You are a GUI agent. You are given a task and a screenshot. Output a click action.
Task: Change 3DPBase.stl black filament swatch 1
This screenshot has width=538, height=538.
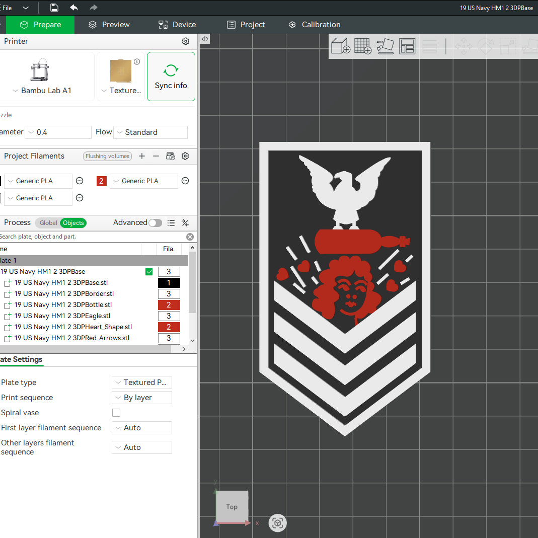pyautogui.click(x=169, y=283)
